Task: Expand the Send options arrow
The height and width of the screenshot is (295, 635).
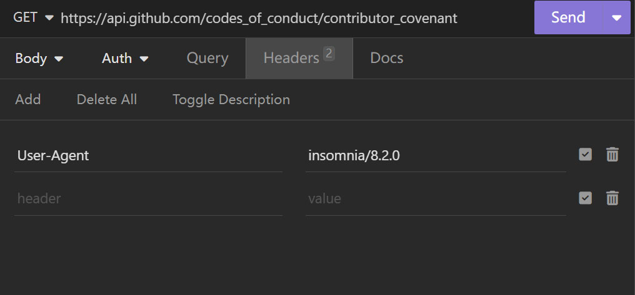Action: click(x=616, y=18)
